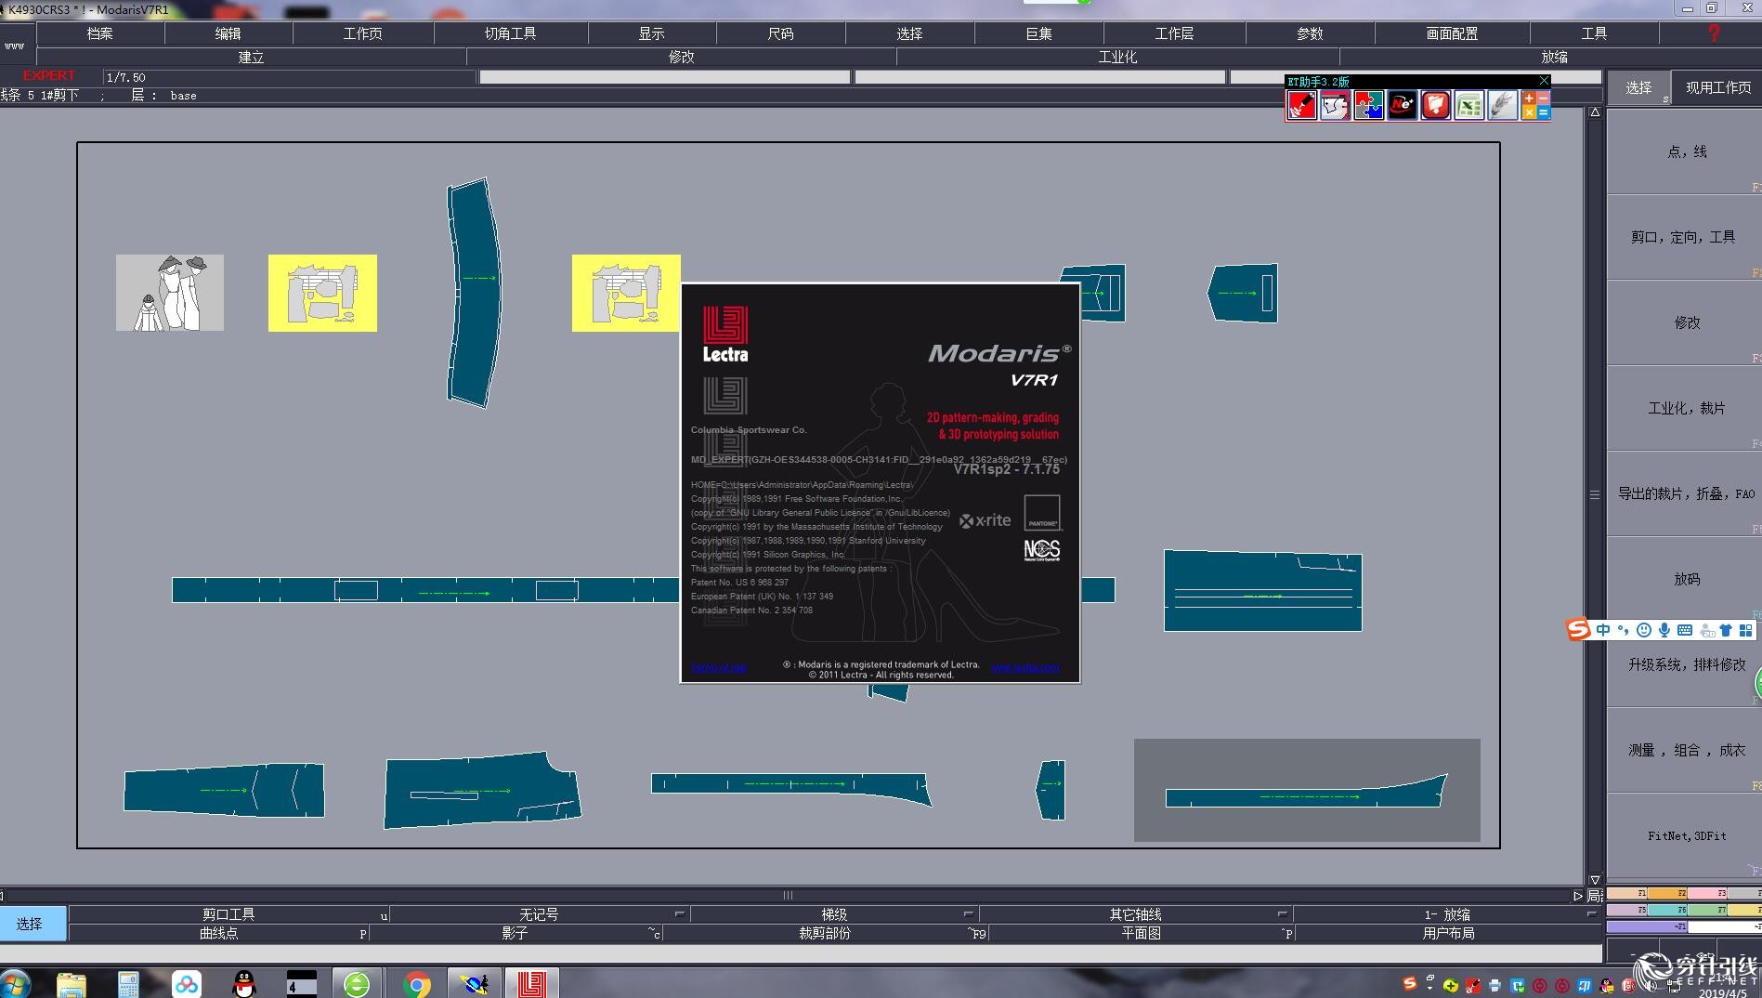The width and height of the screenshot is (1762, 998).
Task: Open the green 360 browser in taskbar
Action: [357, 984]
